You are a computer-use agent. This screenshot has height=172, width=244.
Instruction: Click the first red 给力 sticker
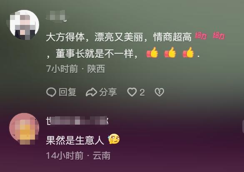[x=201, y=36]
